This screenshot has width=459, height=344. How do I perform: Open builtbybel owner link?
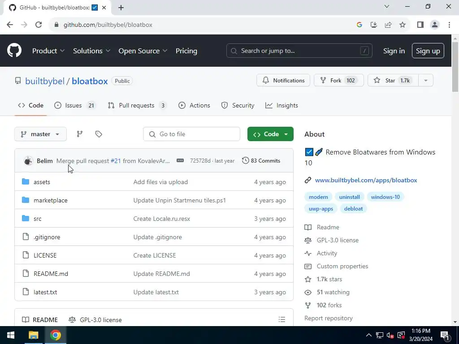click(45, 81)
